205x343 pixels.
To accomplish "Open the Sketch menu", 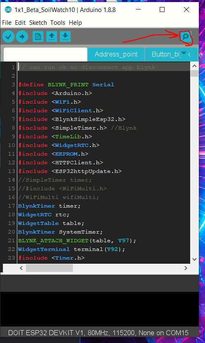I will (x=38, y=23).
